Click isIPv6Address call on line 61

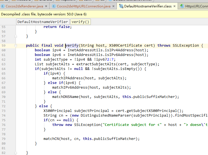[119, 55]
